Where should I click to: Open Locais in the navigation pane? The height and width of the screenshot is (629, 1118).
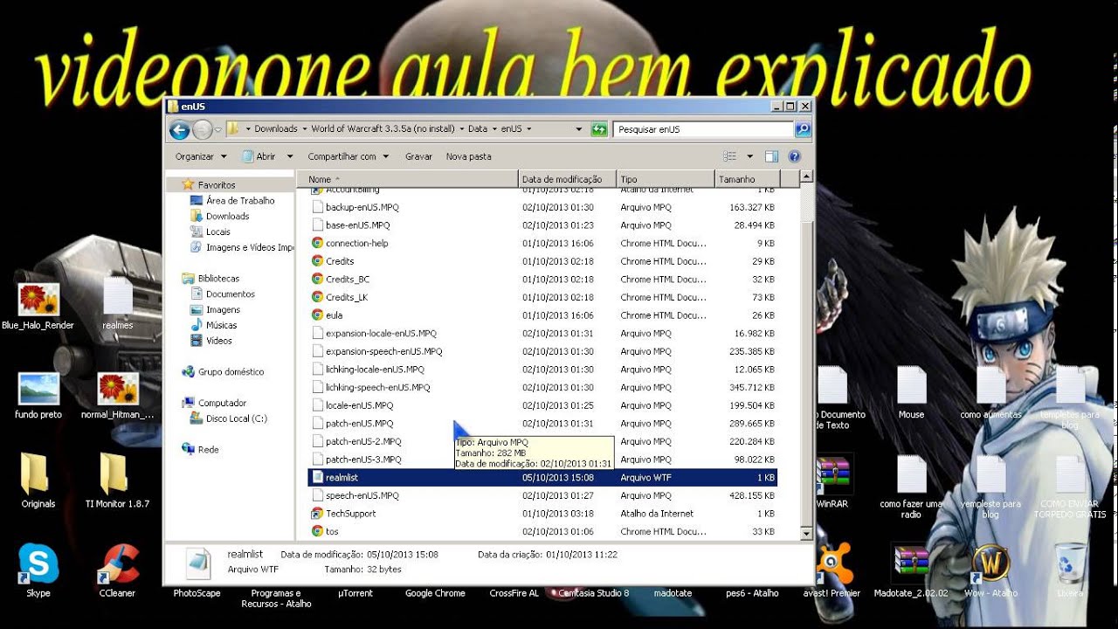click(217, 232)
